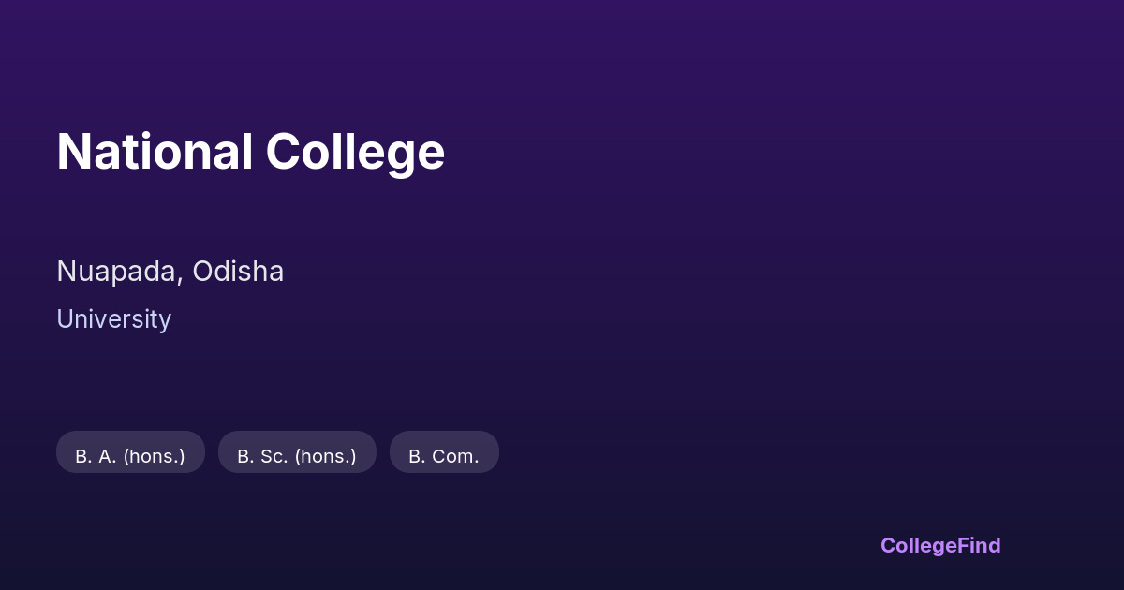Select the University type label
The image size is (1124, 590).
tap(113, 319)
